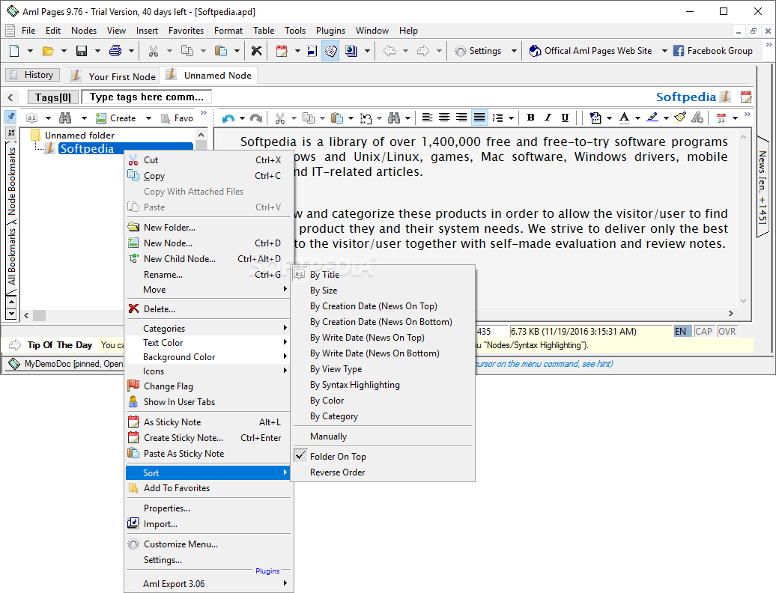Click the Open file folder icon
776x593 pixels.
48,50
